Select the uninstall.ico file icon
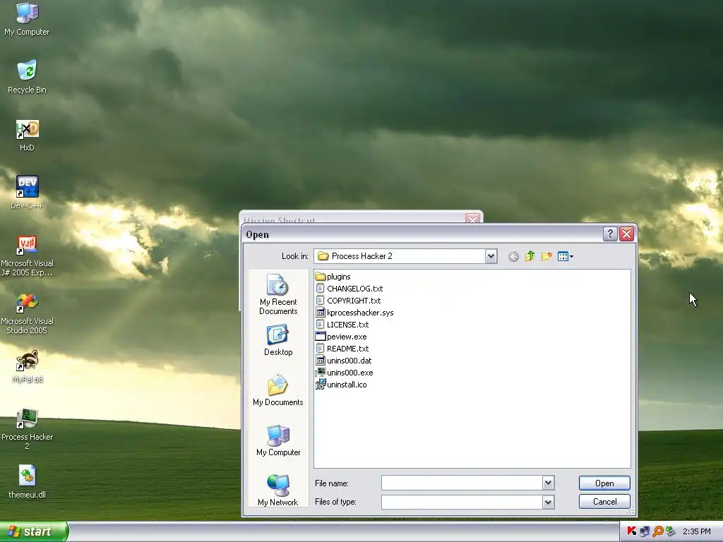 click(x=321, y=385)
